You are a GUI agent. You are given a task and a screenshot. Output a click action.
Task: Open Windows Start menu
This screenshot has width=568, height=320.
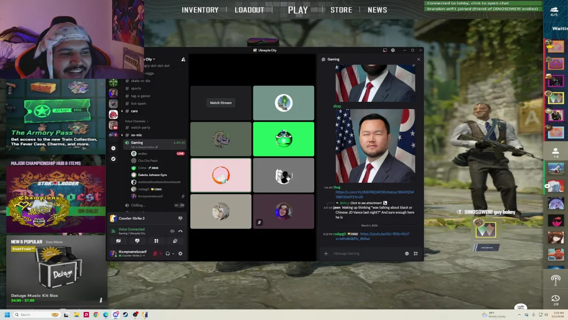7,315
